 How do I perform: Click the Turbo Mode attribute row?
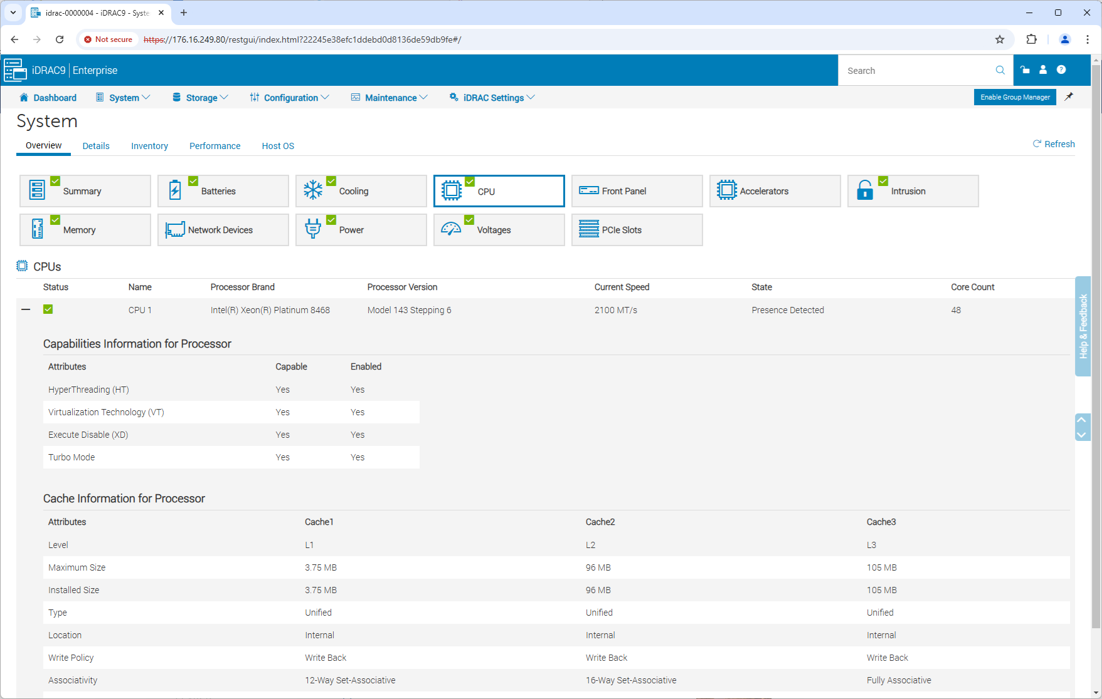click(x=231, y=457)
